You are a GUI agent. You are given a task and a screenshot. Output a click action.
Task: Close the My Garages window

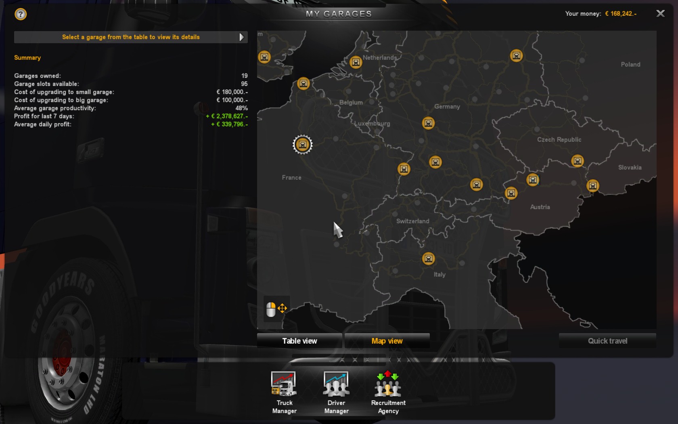(660, 14)
